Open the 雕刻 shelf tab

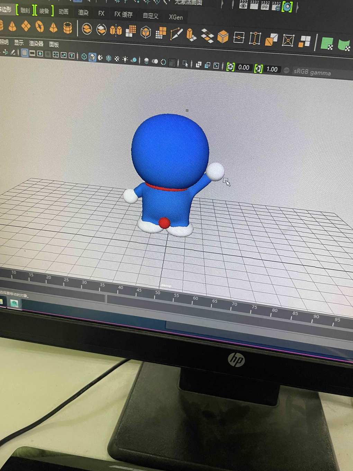click(25, 10)
